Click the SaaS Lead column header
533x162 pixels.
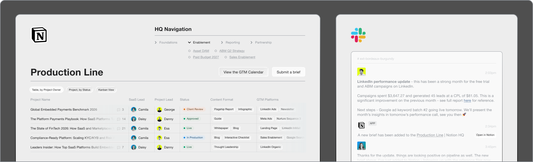coord(137,100)
